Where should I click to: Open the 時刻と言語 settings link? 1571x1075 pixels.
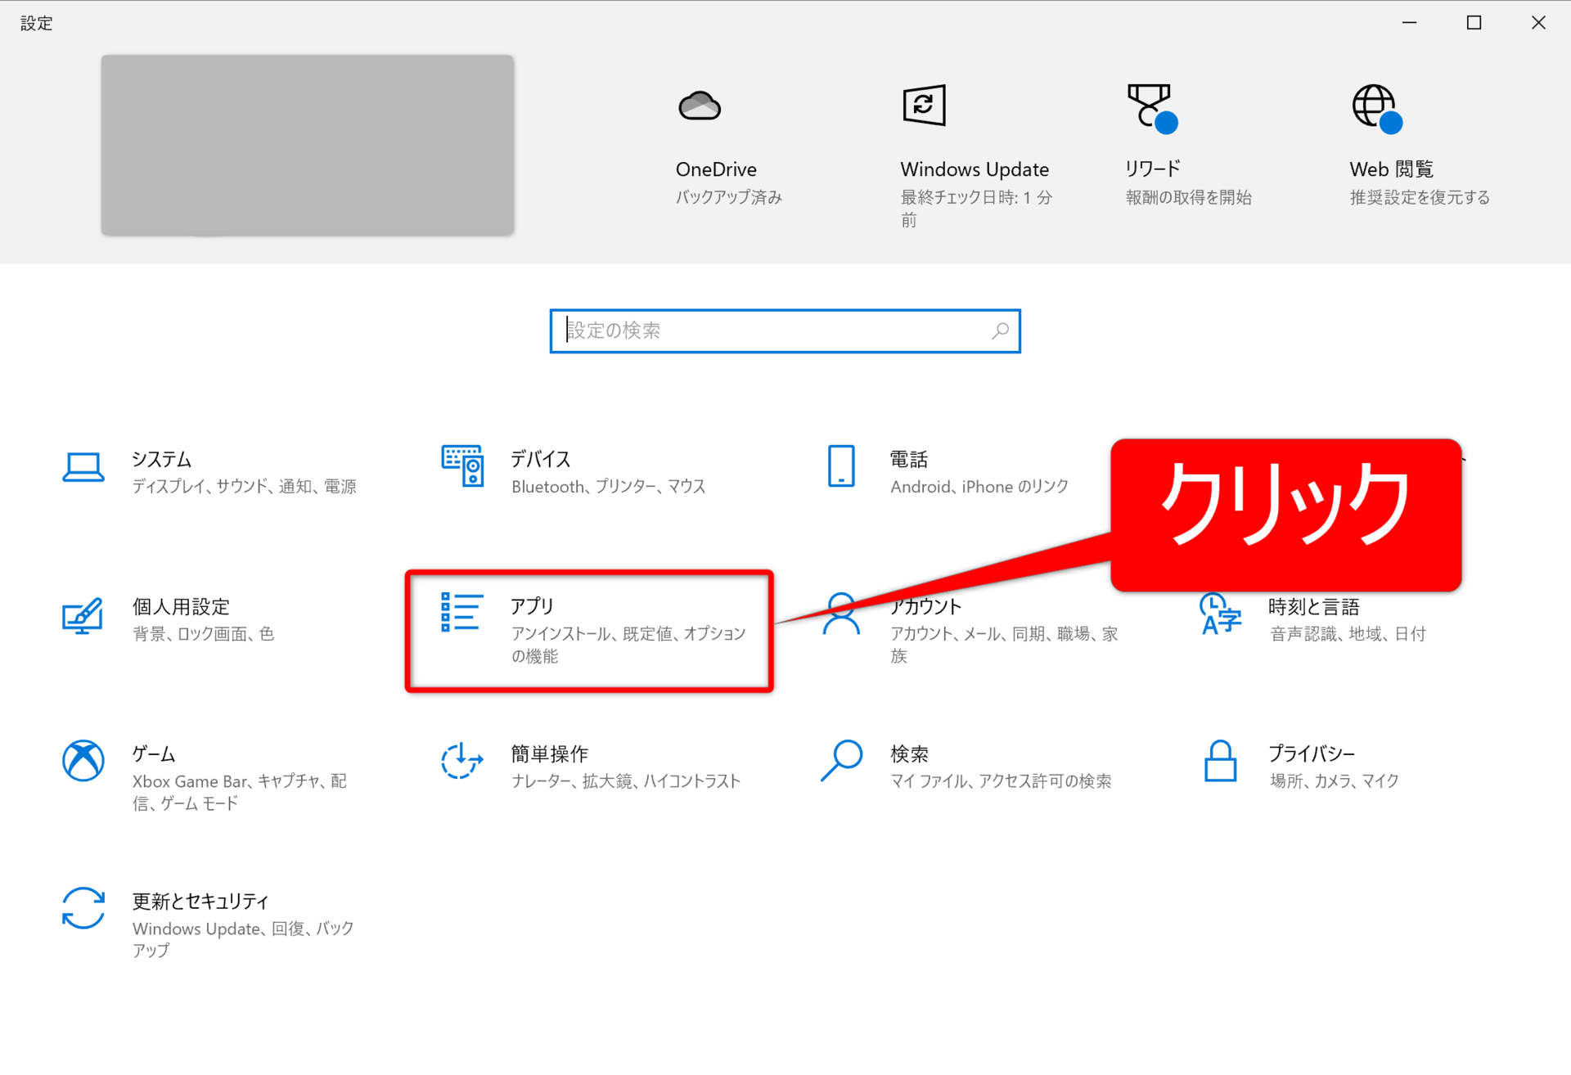click(1313, 607)
